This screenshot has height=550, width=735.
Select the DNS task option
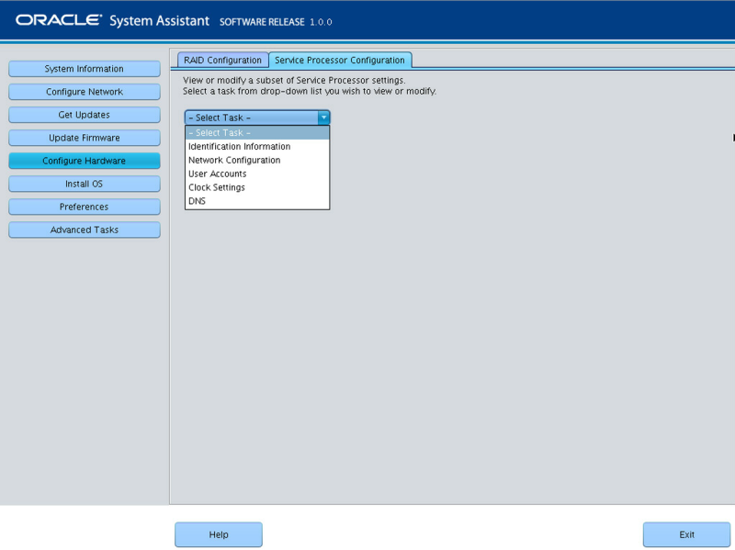257,201
